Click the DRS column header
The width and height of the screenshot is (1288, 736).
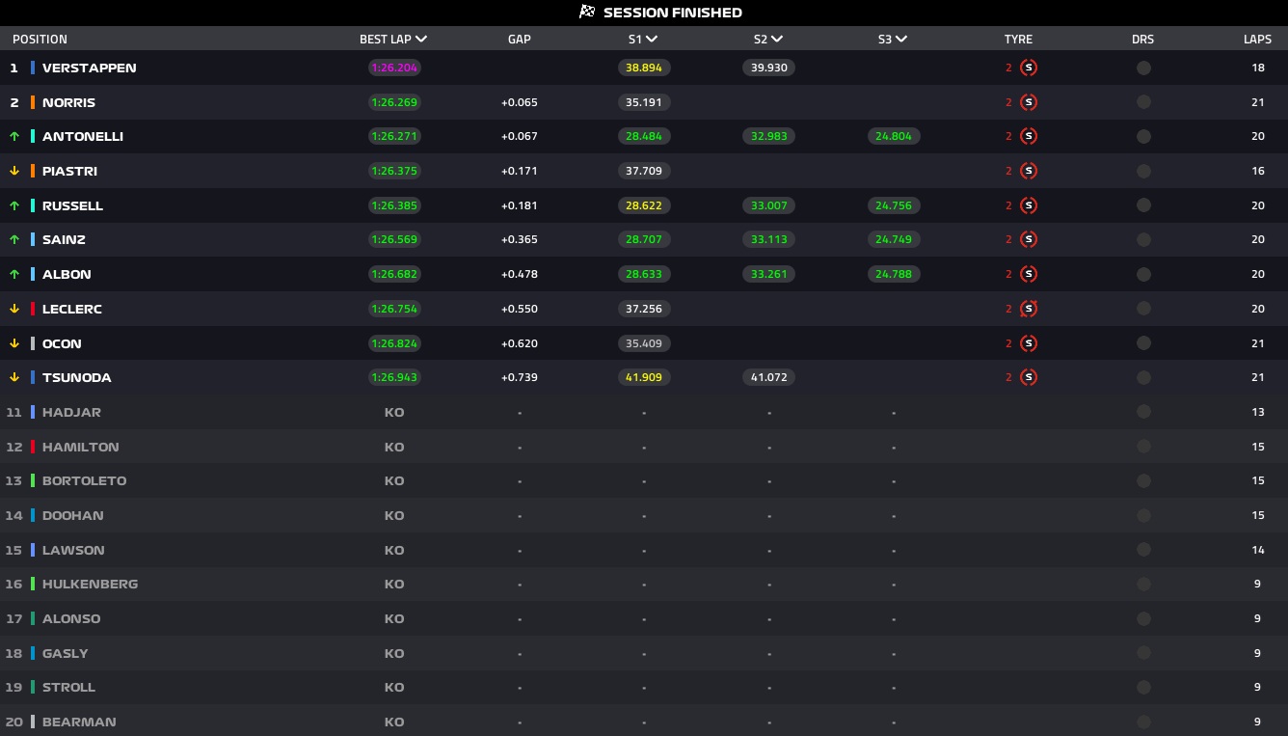1143,40
